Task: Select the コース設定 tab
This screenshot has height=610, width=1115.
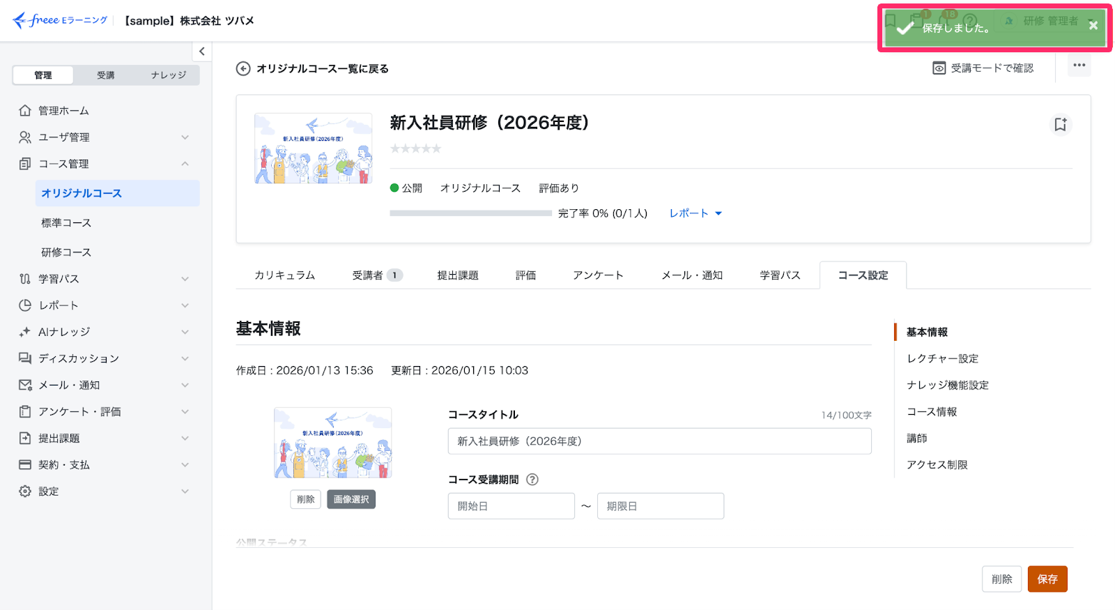Action: coord(863,275)
